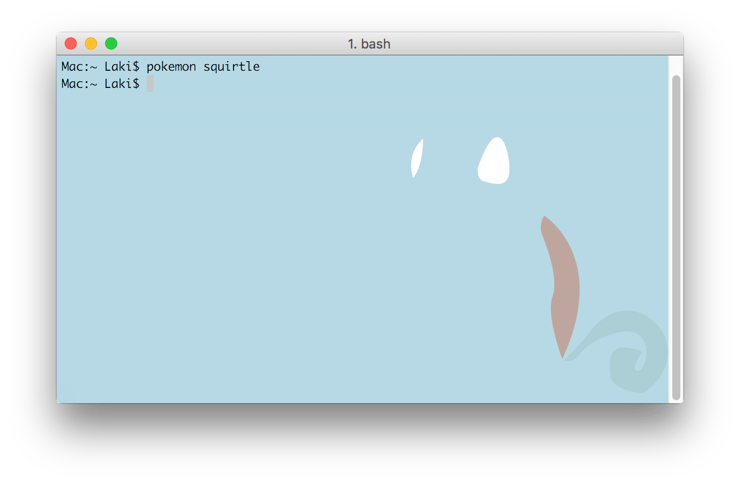Click the second 'Mac:~ Laki$' prompt
The image size is (740, 484).
[x=100, y=84]
